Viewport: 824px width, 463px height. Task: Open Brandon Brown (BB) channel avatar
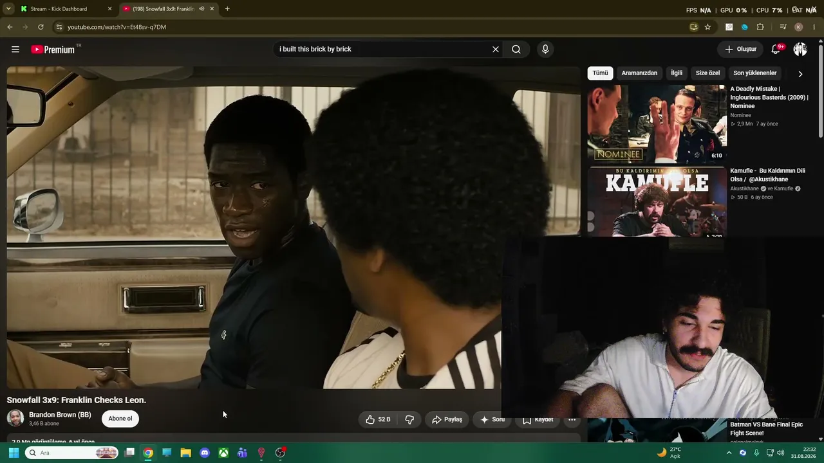click(x=15, y=419)
